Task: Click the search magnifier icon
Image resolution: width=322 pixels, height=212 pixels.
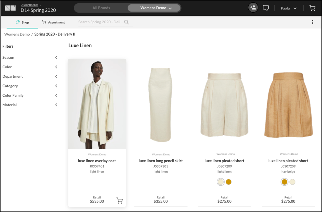Action: (127, 22)
